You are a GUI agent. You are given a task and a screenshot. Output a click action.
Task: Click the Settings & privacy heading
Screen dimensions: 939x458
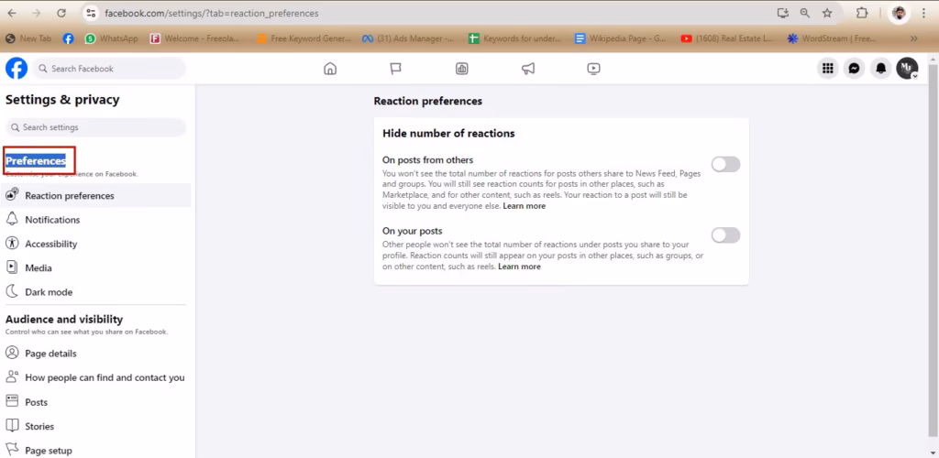coord(63,100)
